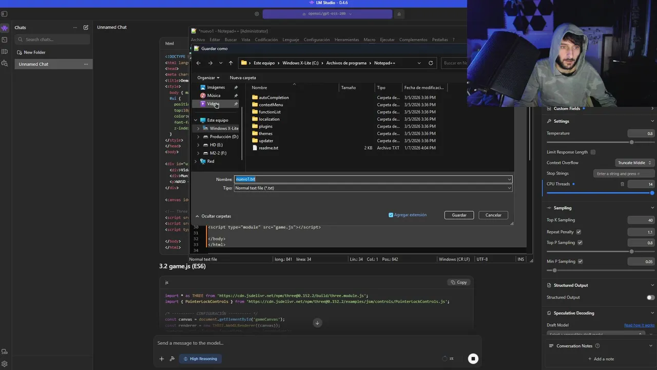Click Guardar to save the file
The height and width of the screenshot is (370, 657).
click(459, 215)
